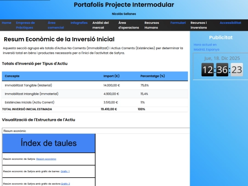Click the Formulari nav link
The width and height of the screenshot is (248, 186).
click(178, 23)
